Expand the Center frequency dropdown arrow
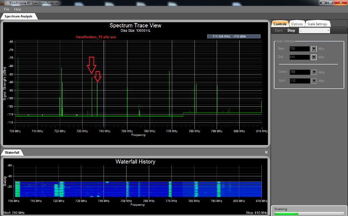Image resolution: width=348 pixels, height=216 pixels. point(314,72)
